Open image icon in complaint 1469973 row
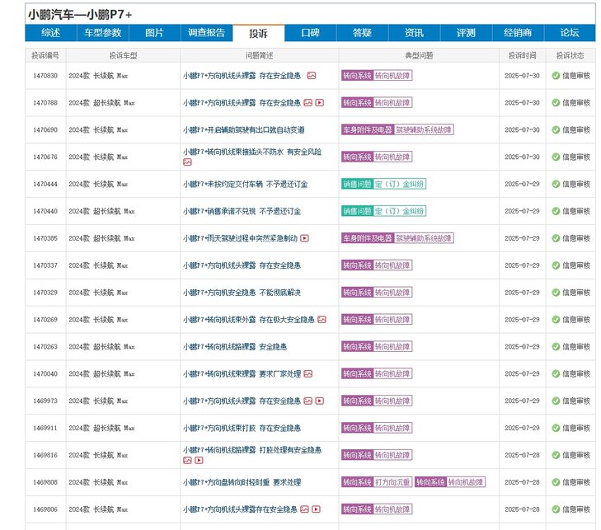Image resolution: width=601 pixels, height=530 pixels. coord(308,401)
